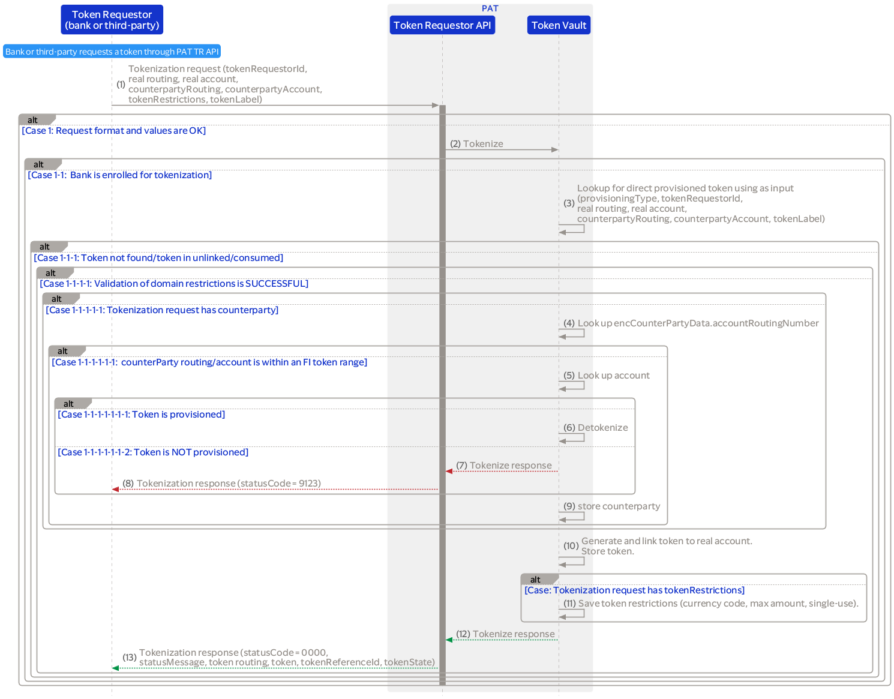The height and width of the screenshot is (699, 894).
Task: Open the Case 1: Request format OK link
Action: point(114,130)
